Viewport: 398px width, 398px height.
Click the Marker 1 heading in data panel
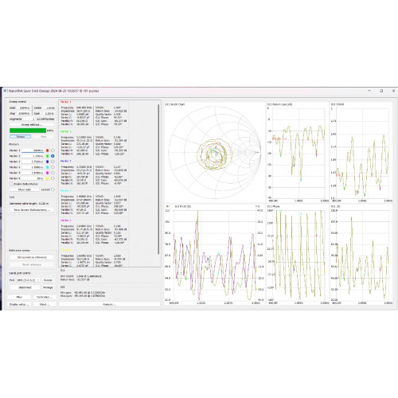click(x=66, y=102)
